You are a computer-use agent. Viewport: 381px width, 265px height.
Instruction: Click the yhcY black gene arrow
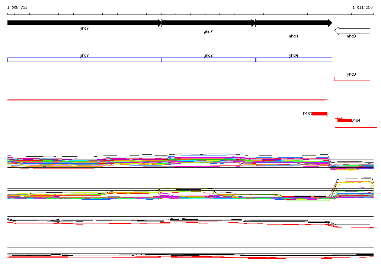pos(84,23)
